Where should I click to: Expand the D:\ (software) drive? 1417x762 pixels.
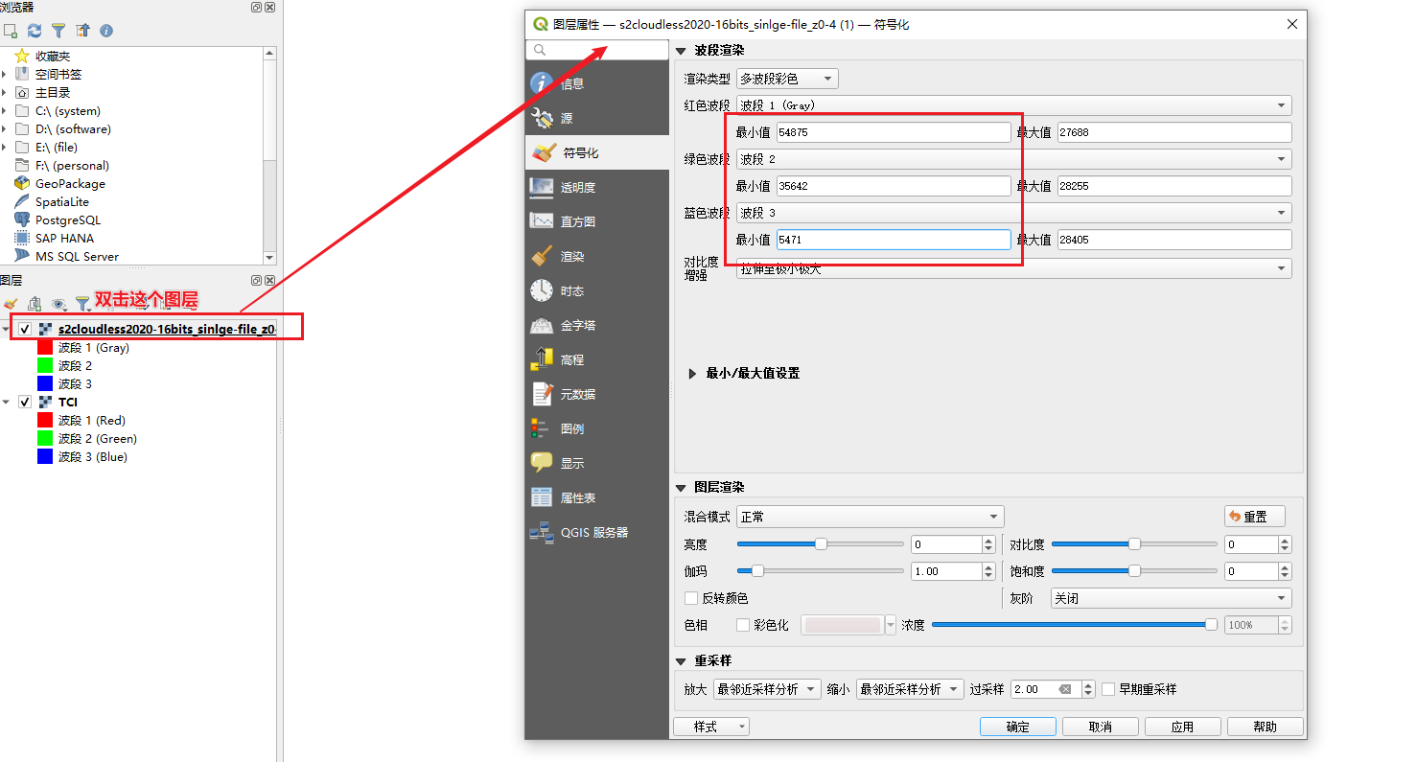5,128
